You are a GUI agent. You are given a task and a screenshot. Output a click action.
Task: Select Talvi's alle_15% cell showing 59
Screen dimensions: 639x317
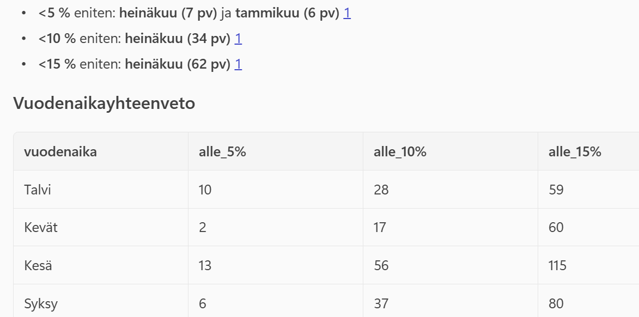556,190
